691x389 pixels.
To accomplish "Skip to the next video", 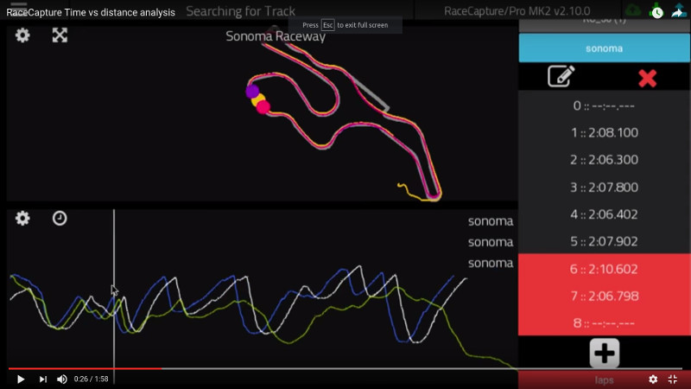I will click(x=42, y=379).
